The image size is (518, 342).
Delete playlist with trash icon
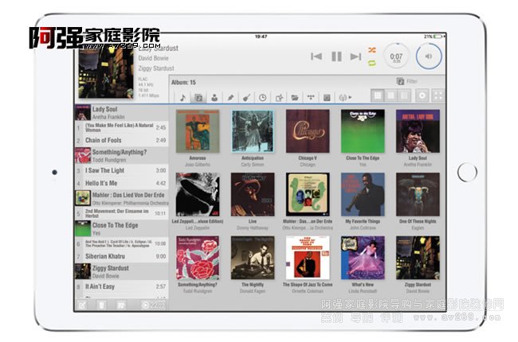[101, 305]
